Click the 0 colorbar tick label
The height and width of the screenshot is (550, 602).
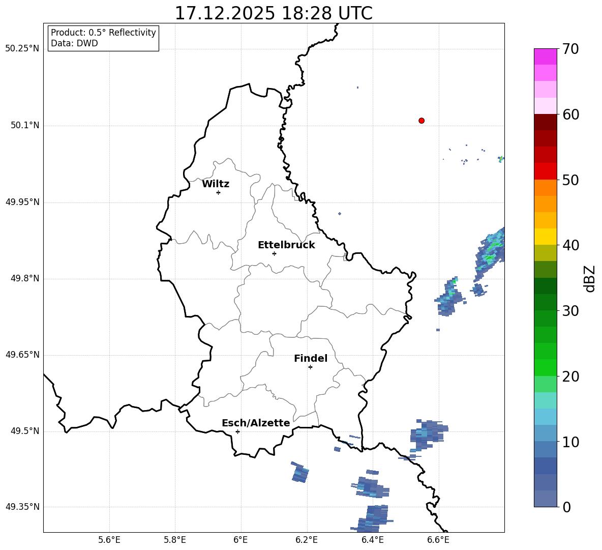click(x=566, y=507)
